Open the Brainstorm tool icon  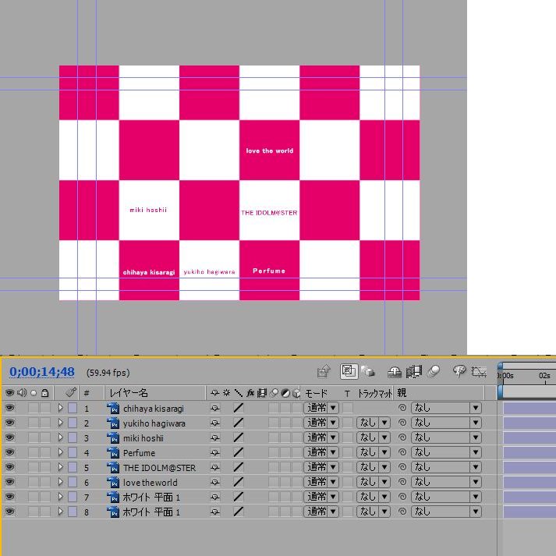pos(459,371)
